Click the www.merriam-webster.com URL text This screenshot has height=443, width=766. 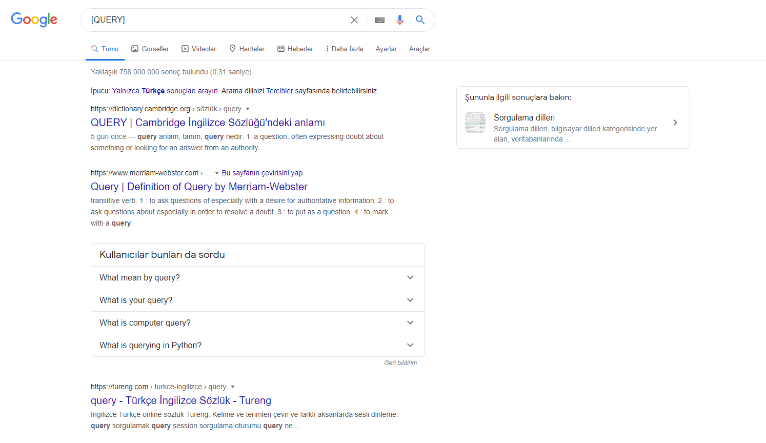pos(145,173)
